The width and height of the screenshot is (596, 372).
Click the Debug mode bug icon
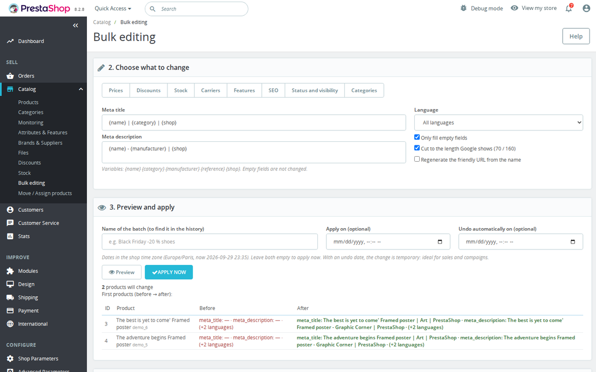463,8
